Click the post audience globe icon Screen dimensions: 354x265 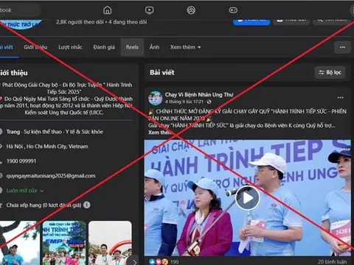[209, 102]
